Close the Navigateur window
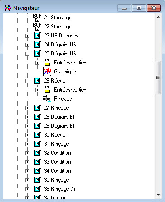 coord(154,8)
